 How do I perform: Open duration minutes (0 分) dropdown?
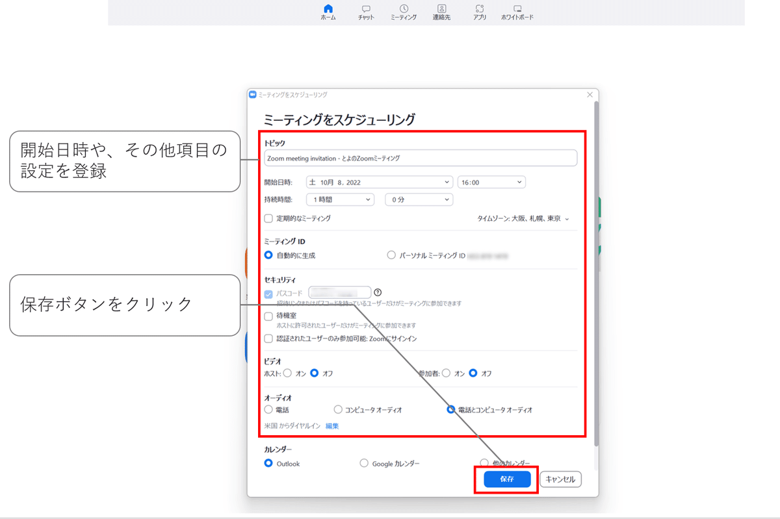pos(419,199)
